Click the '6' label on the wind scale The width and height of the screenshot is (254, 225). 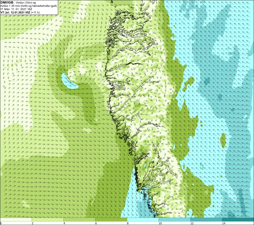[x=96, y=223]
